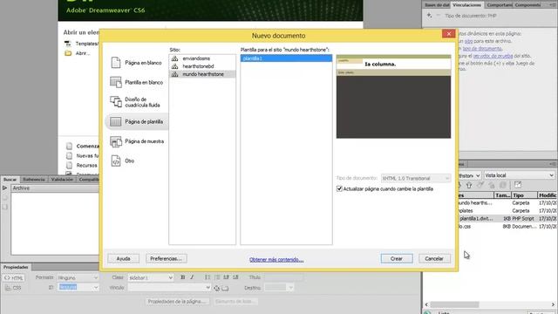Apply ordered list in Properties

pyautogui.click(x=217, y=277)
